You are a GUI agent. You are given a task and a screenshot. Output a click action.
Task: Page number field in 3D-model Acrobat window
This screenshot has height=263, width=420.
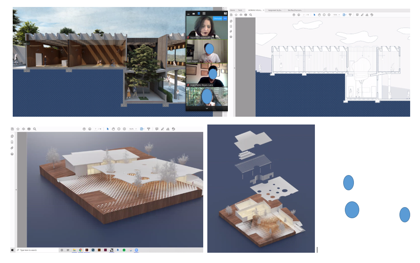point(96,129)
